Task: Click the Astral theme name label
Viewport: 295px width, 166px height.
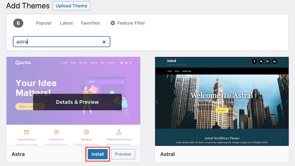Action: (167, 154)
